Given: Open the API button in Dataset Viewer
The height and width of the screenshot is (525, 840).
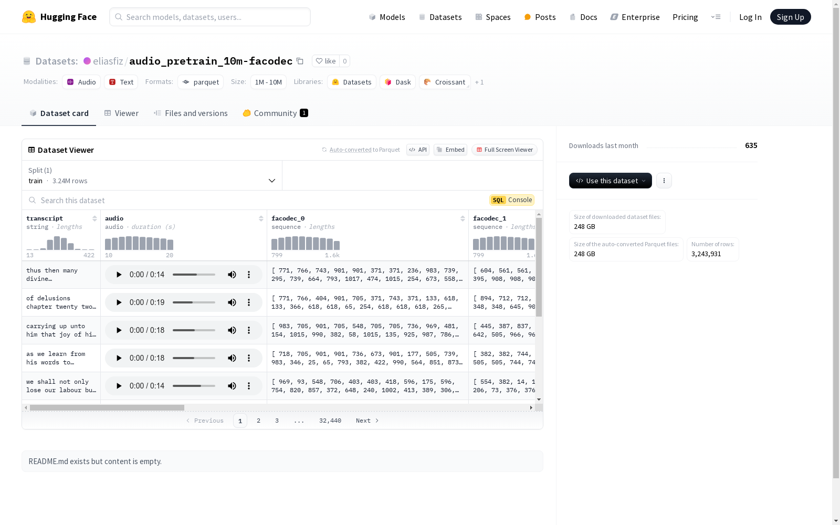Looking at the screenshot, I should 418,150.
